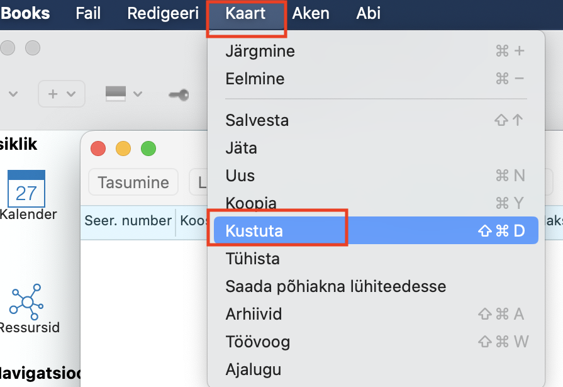Click the Seer. number column header
The width and height of the screenshot is (563, 387).
coord(128,221)
